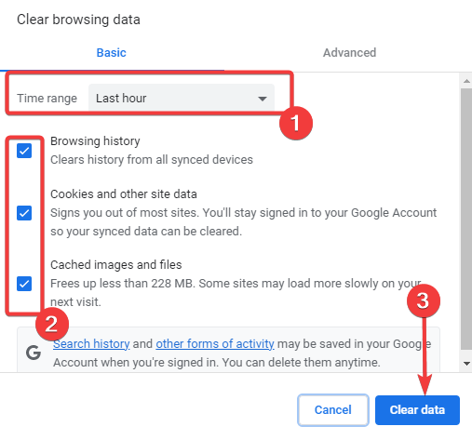The image size is (472, 440).
Task: Click the red step 1 annotation badge
Action: [x=296, y=123]
